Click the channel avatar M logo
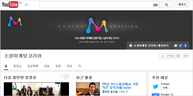This screenshot has height=96, width=193. (x=15, y=22)
